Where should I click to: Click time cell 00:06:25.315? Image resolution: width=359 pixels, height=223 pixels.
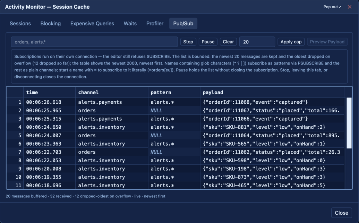pos(50,119)
